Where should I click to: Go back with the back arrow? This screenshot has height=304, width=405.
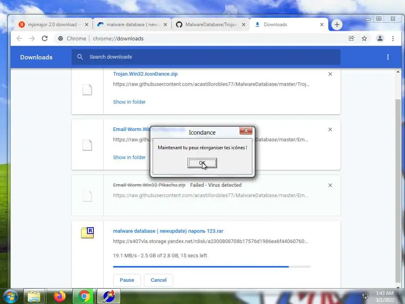point(19,38)
